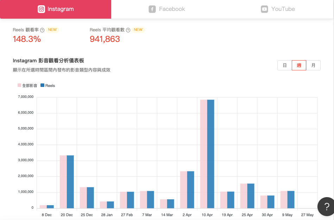Select the 月 (month) interval option

tap(313, 65)
